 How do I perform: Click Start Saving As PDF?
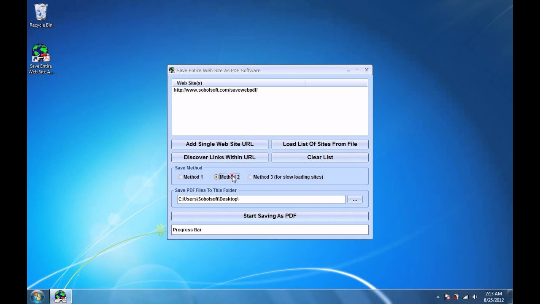coord(270,216)
